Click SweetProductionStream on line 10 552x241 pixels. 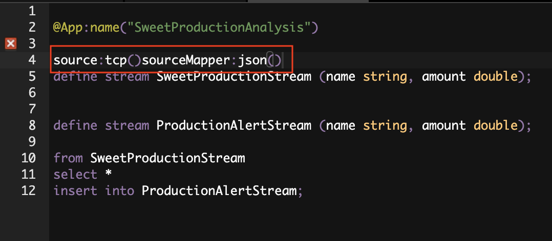point(167,158)
